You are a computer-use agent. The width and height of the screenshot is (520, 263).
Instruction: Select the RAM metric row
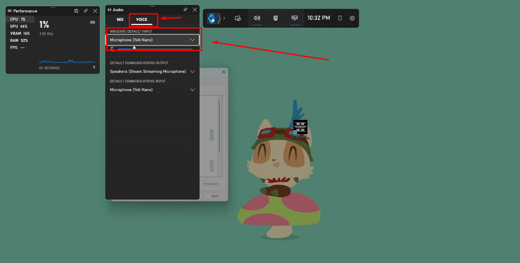tap(20, 41)
